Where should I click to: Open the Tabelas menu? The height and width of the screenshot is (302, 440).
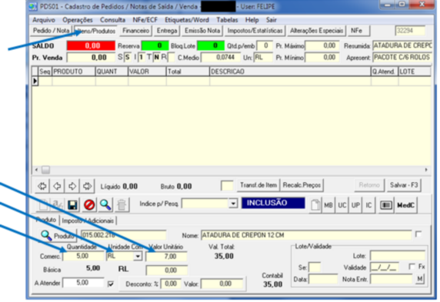(227, 20)
